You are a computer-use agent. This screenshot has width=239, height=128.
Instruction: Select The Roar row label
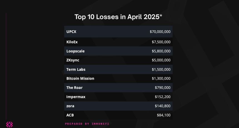tap(74, 88)
